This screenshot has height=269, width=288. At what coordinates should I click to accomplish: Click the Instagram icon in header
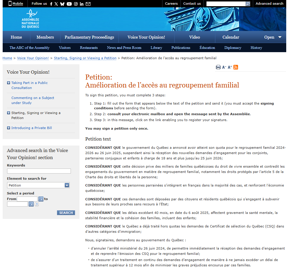click(x=76, y=4)
